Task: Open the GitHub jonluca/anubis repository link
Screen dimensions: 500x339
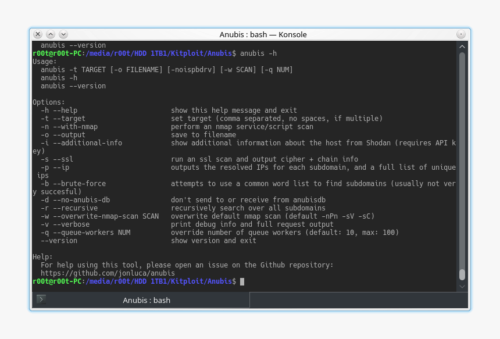Action: (108, 273)
